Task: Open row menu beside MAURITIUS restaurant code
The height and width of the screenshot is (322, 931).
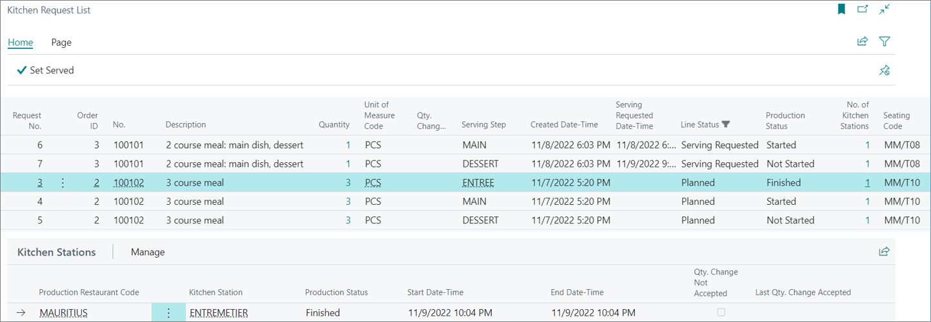Action: click(x=168, y=313)
